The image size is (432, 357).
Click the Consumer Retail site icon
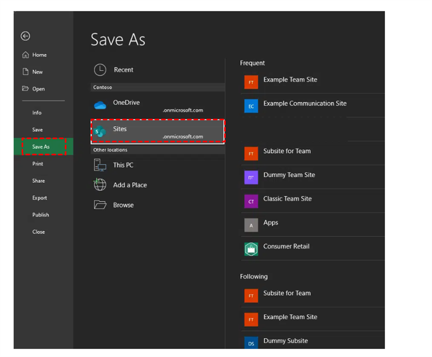pyautogui.click(x=251, y=249)
